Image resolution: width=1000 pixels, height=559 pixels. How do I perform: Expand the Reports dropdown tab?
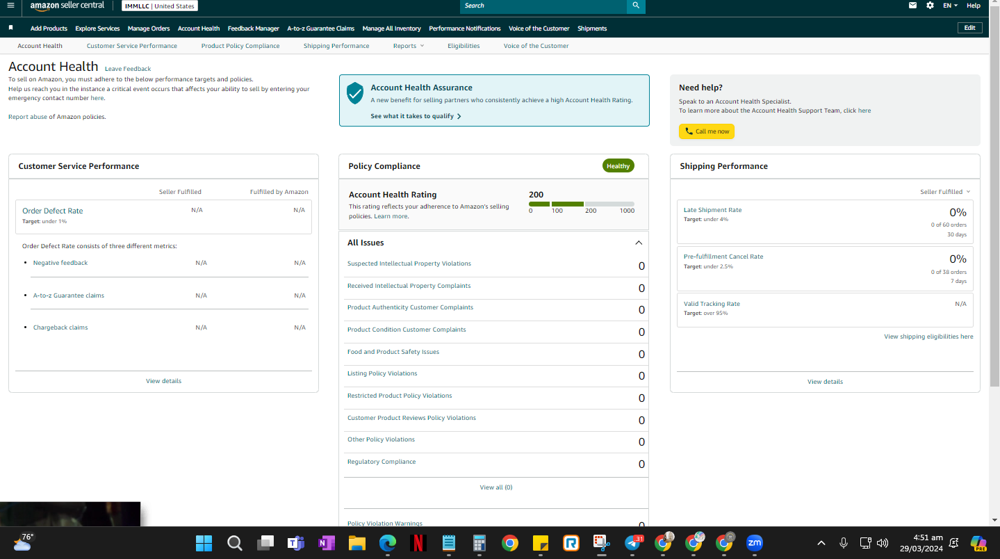(408, 46)
